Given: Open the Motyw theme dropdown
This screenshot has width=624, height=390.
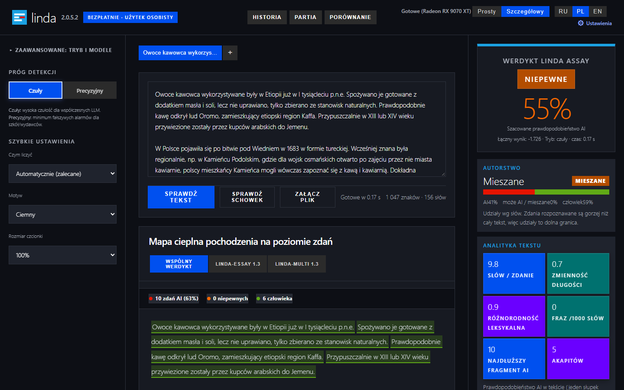Looking at the screenshot, I should click(x=62, y=214).
